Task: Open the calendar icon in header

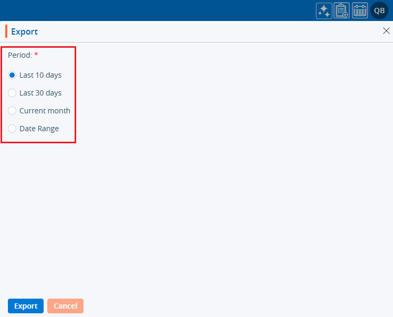Action: [x=360, y=10]
